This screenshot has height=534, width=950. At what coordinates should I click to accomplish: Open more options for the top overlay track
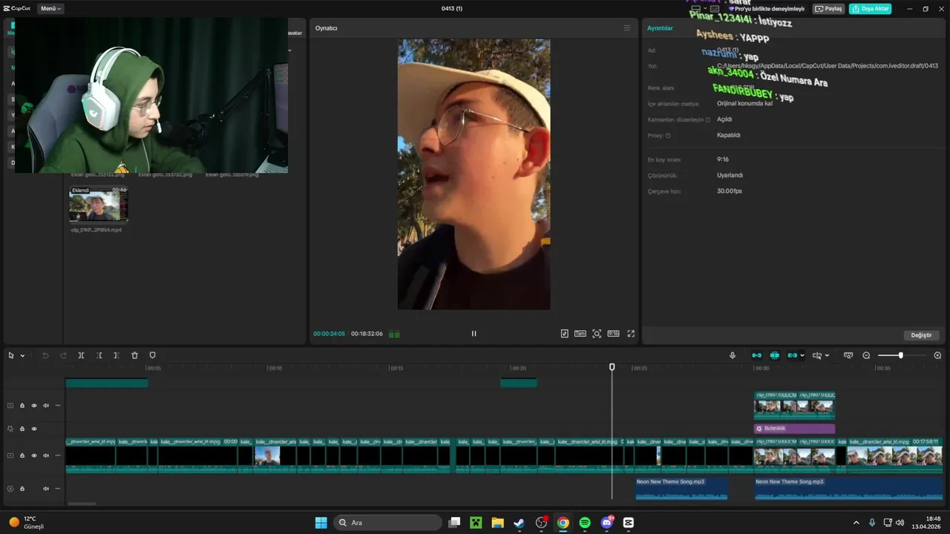click(58, 406)
